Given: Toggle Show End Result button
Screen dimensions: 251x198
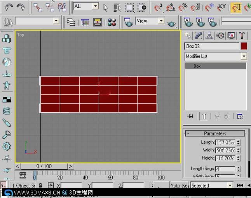Looking at the screenshot, I should point(204,116).
